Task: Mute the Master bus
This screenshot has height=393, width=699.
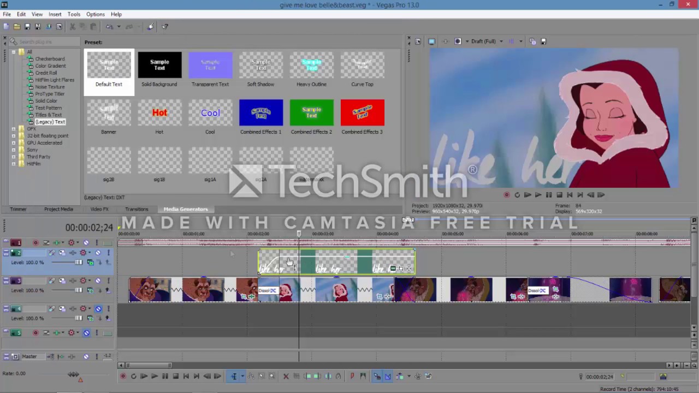Action: (x=86, y=357)
